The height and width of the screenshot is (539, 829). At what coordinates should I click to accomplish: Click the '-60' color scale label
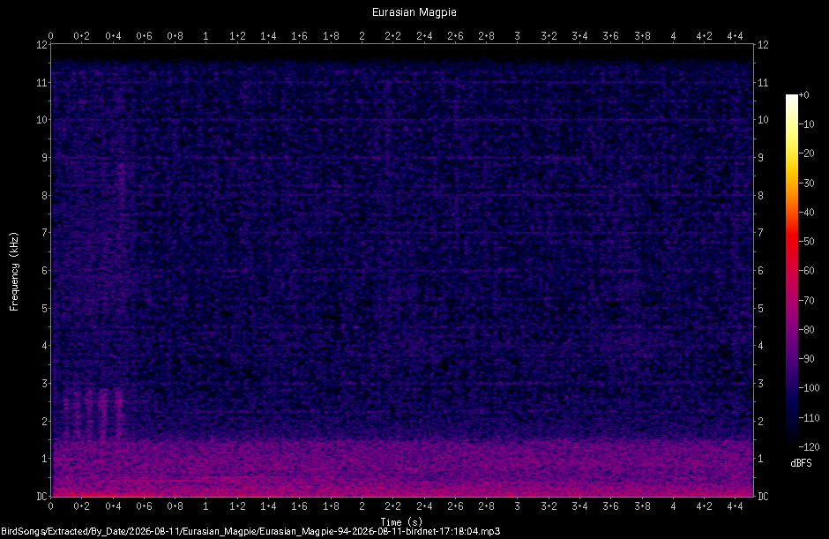[806, 271]
